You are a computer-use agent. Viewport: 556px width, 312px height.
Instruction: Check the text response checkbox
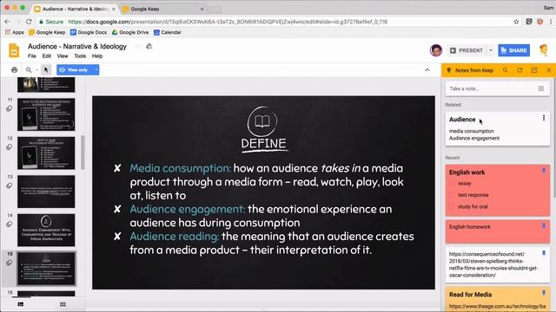click(452, 195)
